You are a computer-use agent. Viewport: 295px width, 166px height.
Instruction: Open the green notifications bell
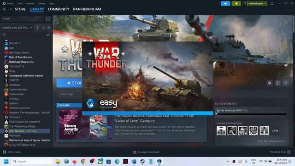point(236,4)
